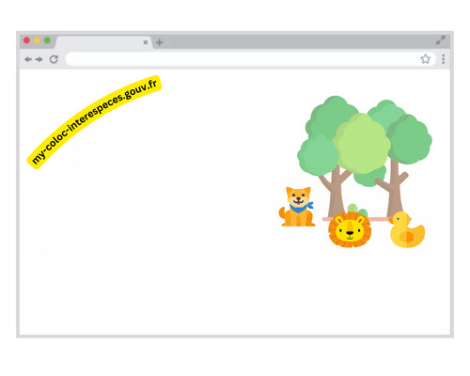The width and height of the screenshot is (470, 376).
Task: Toggle fullscreen with the expand arrows
Action: (441, 40)
